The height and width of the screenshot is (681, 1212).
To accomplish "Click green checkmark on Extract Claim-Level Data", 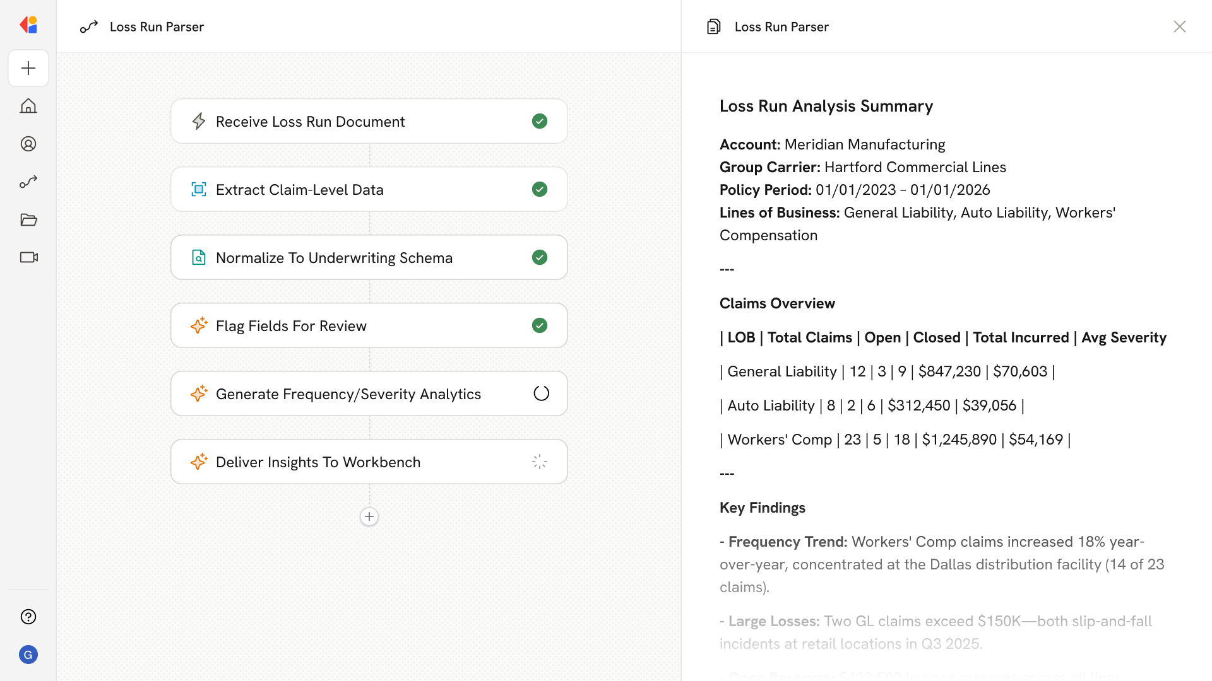I will [x=540, y=189].
